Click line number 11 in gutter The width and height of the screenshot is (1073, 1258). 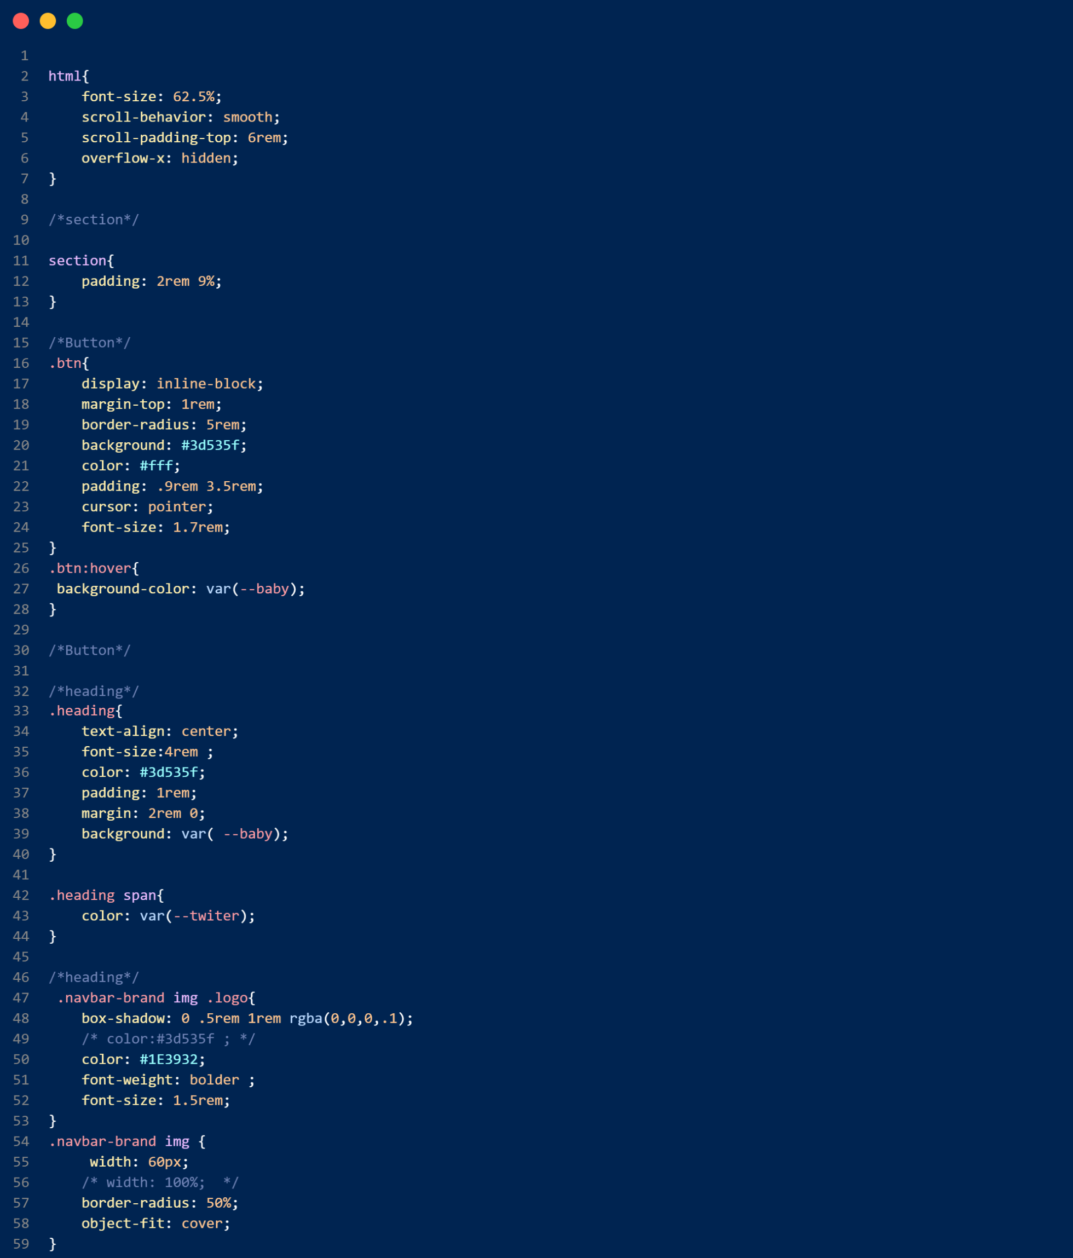coord(21,261)
